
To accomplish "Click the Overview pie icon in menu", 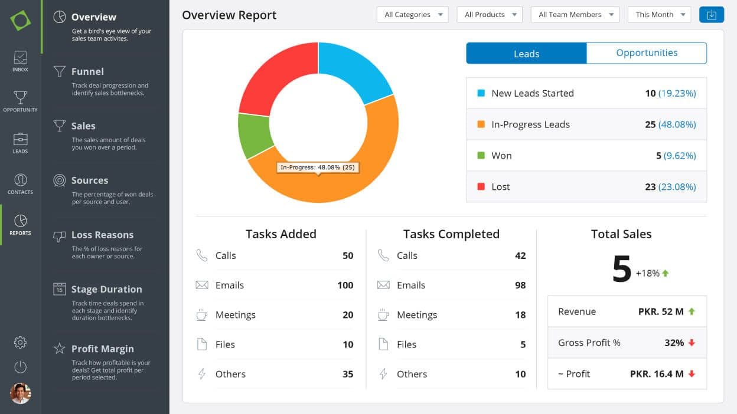I will [60, 17].
